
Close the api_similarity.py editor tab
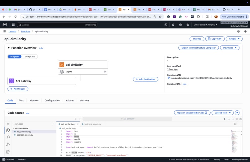pos(78,124)
